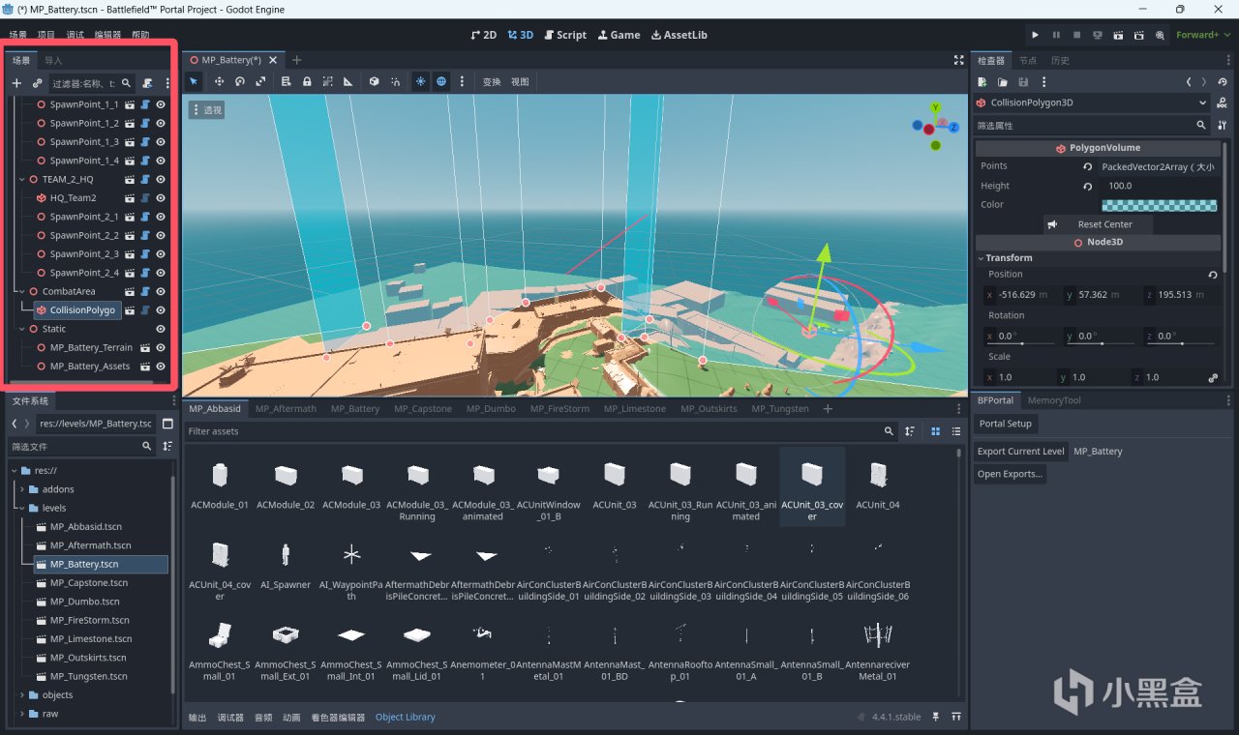Click the add child node plus icon
This screenshot has height=735, width=1239.
[16, 84]
